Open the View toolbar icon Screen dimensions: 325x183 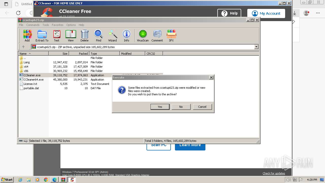click(x=71, y=36)
